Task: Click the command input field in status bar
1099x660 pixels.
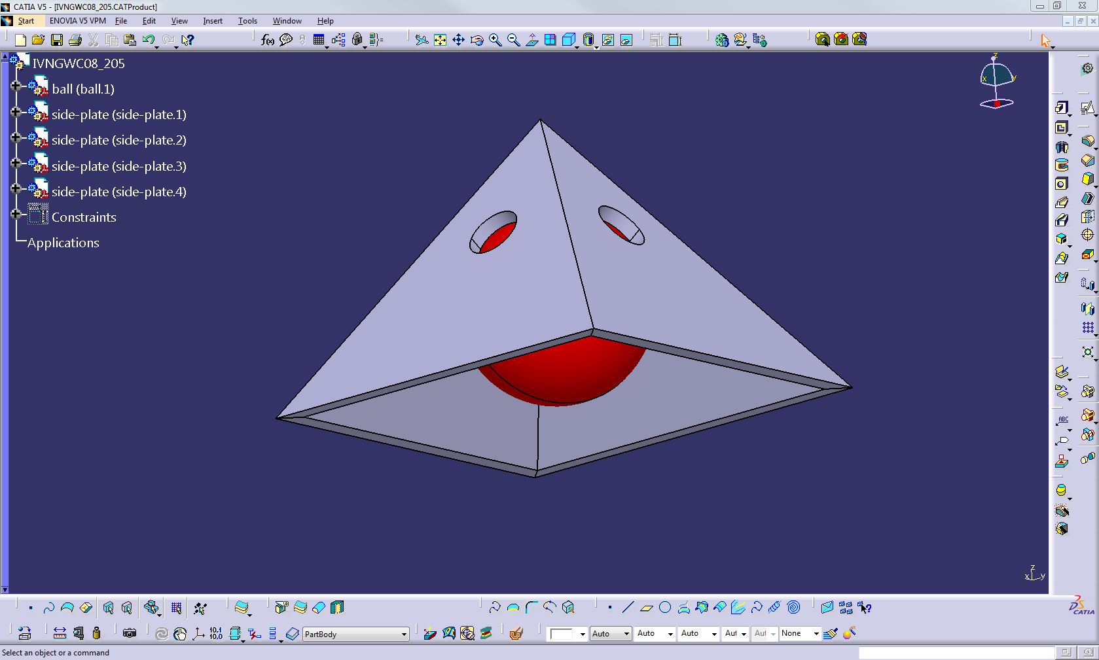Action: (956, 653)
